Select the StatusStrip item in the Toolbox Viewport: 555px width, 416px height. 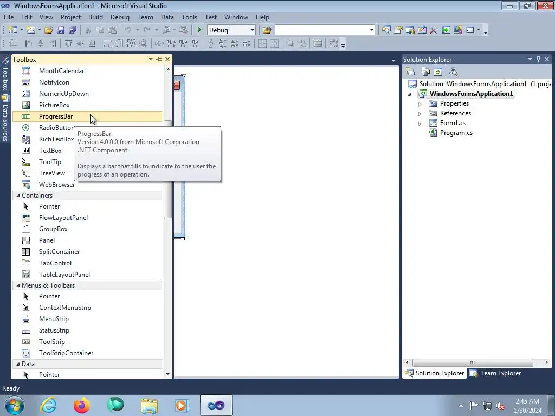[87, 330]
